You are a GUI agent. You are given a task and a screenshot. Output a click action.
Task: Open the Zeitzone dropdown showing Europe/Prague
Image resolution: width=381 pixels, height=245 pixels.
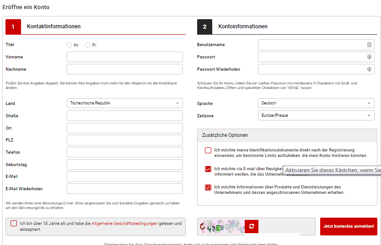click(316, 115)
